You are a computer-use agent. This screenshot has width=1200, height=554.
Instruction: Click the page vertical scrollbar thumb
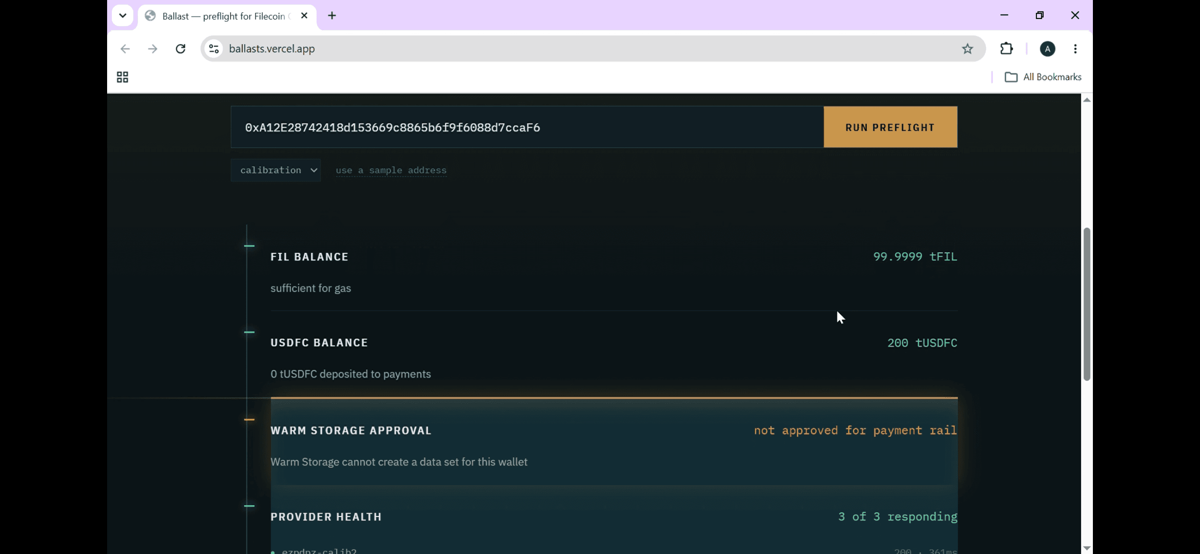pyautogui.click(x=1087, y=304)
